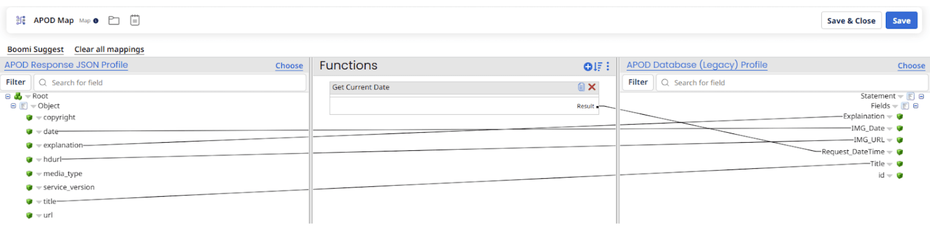Collapse the Fields node in destination profile
Image resolution: width=930 pixels, height=240 pixels.
coord(916,106)
